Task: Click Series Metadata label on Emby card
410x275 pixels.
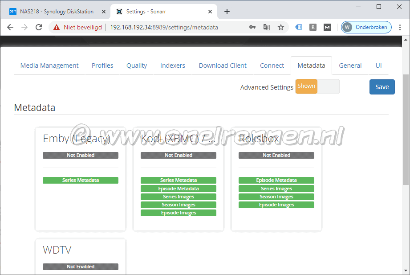Action: [x=81, y=180]
